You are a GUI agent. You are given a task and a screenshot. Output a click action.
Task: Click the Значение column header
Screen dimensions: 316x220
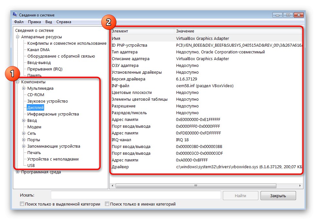pos(238,31)
